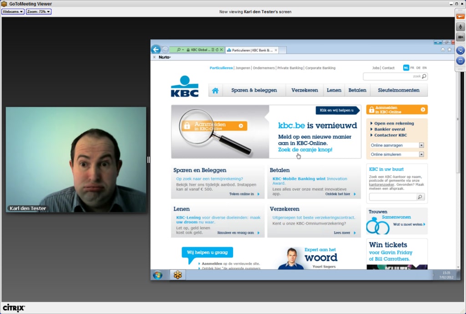Open the Online simuleren dropdown
466x314 pixels.
tap(397, 154)
